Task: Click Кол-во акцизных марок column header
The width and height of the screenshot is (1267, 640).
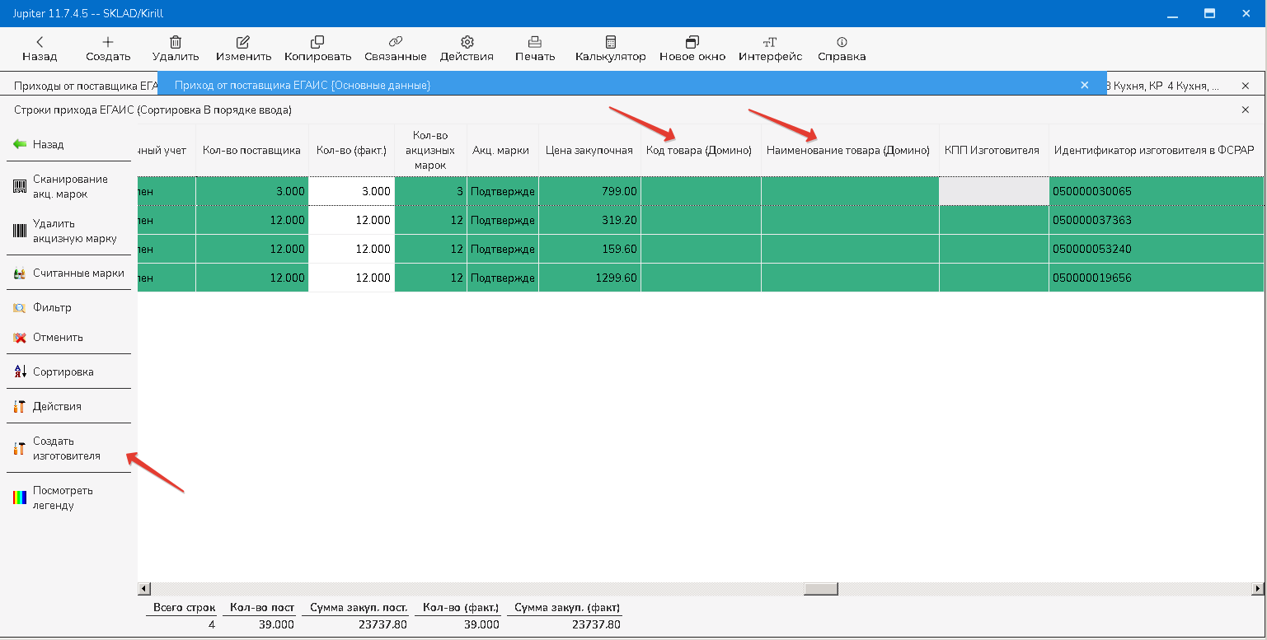Action: 430,150
